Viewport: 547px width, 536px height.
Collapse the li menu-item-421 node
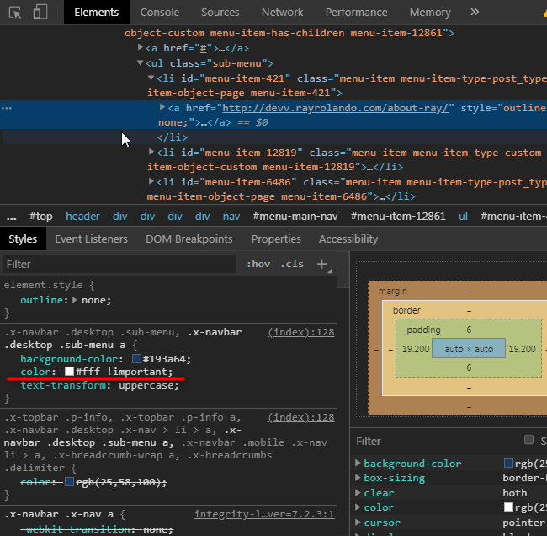(x=151, y=78)
